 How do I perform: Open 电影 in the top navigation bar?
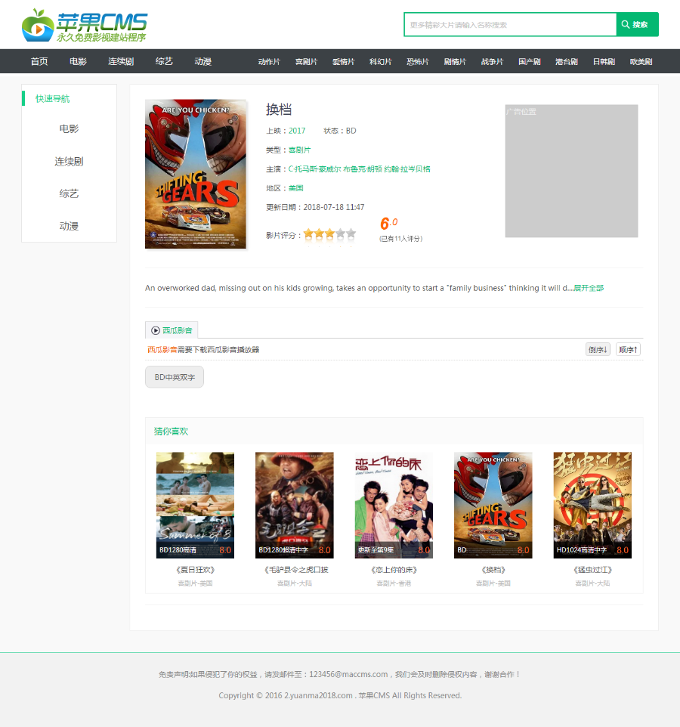click(78, 61)
